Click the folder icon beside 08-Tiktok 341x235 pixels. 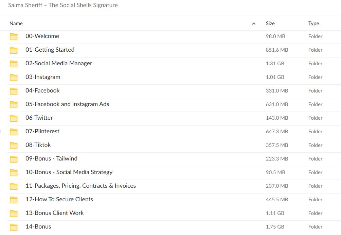tap(14, 145)
